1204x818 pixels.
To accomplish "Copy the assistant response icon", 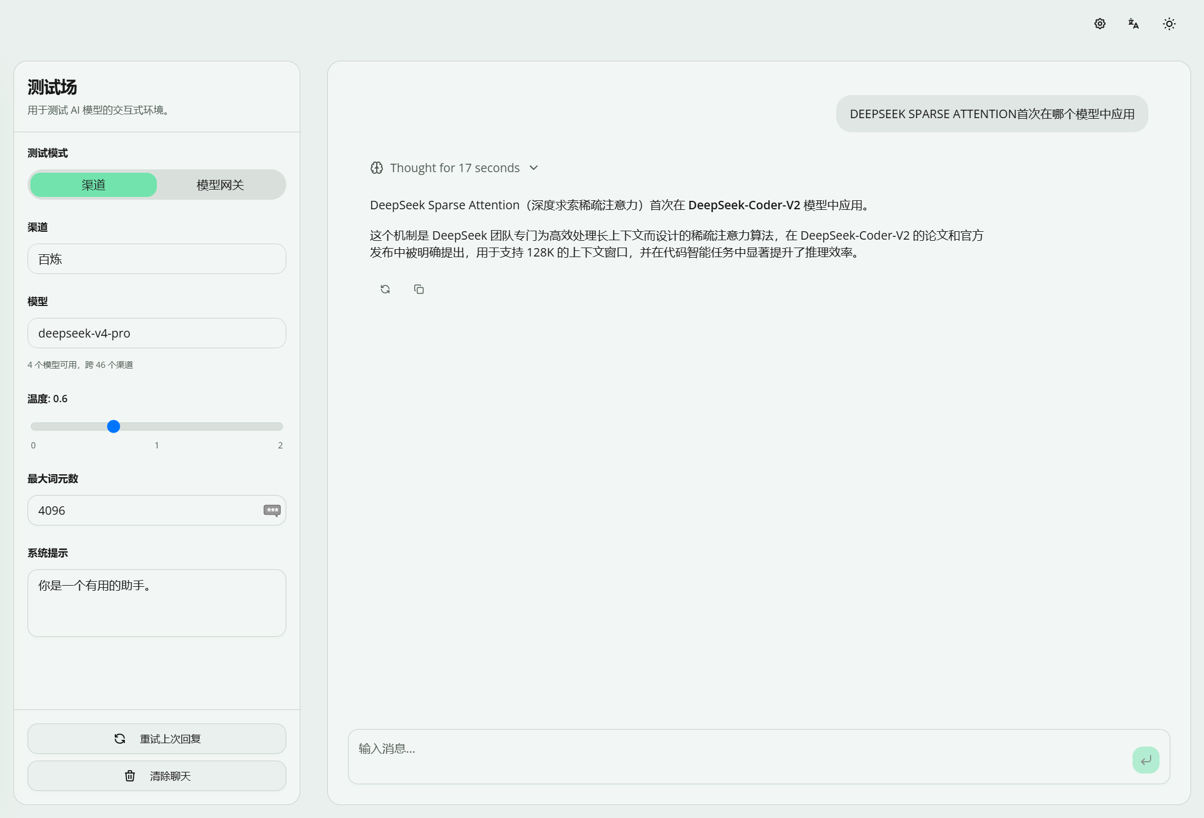I will pyautogui.click(x=419, y=289).
